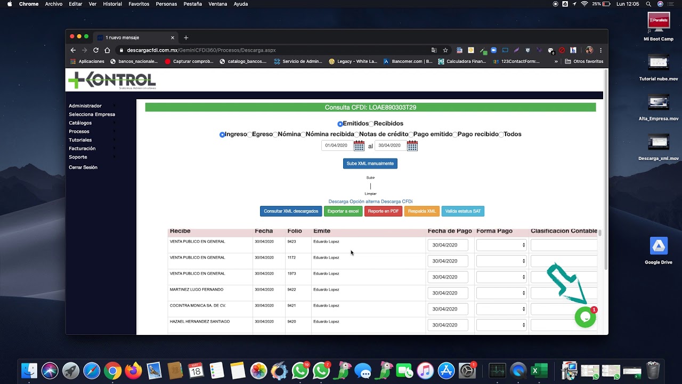Viewport: 682px width, 384px height.
Task: Open Forma Pago dropdown for HAZAEL HERNANDEZ SANTIAGO
Action: (x=501, y=325)
